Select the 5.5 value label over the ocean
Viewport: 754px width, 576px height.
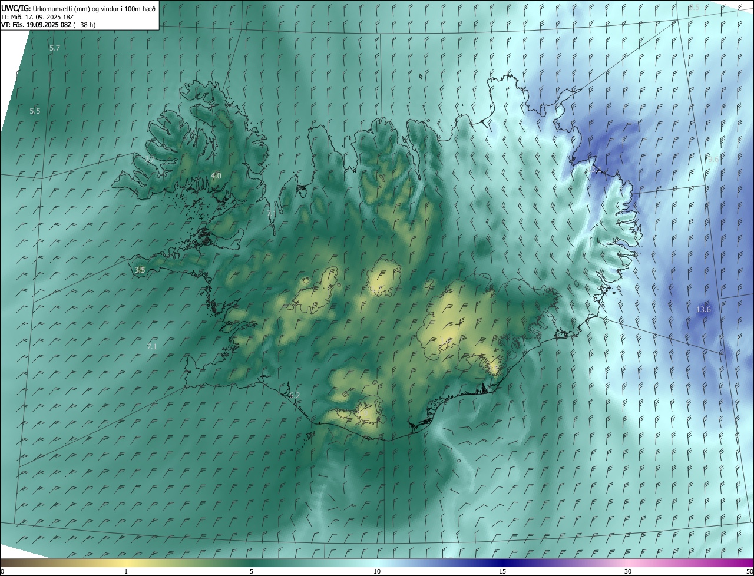coord(35,111)
